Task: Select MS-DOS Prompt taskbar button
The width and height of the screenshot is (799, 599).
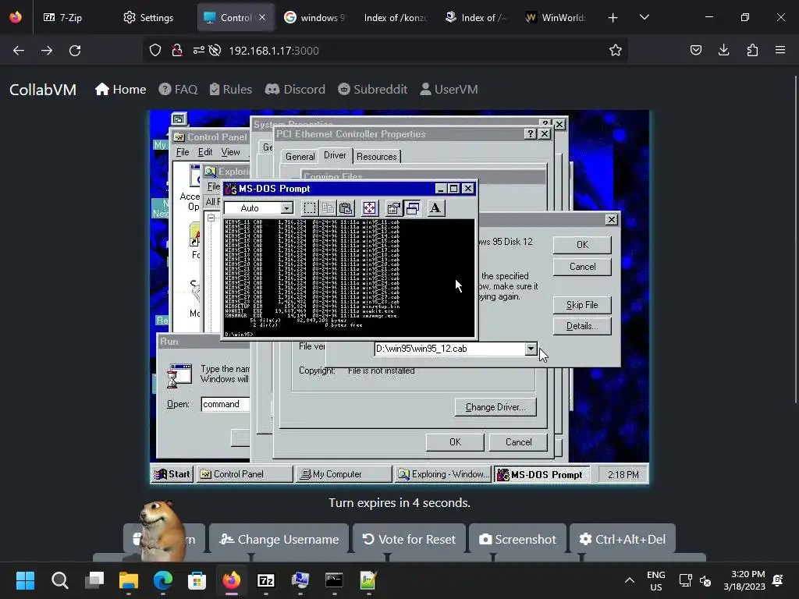Action: pyautogui.click(x=542, y=474)
